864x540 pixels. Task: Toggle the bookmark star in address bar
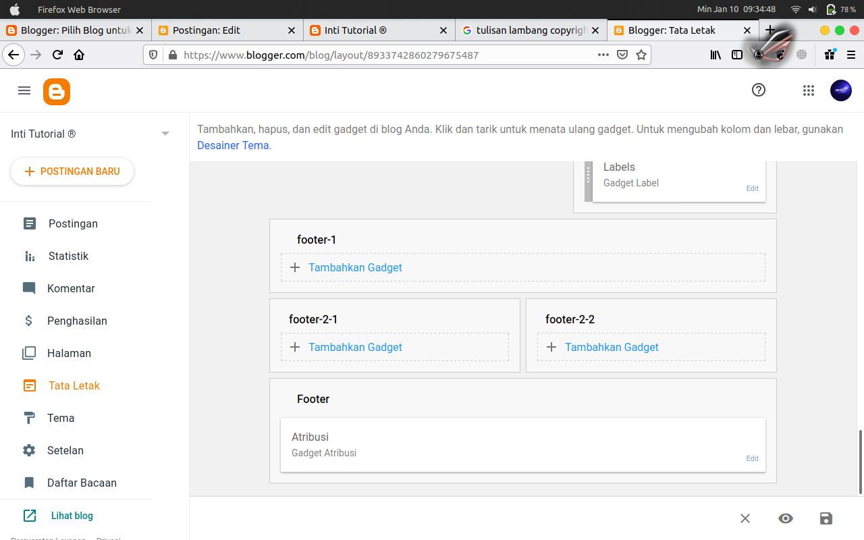(641, 55)
